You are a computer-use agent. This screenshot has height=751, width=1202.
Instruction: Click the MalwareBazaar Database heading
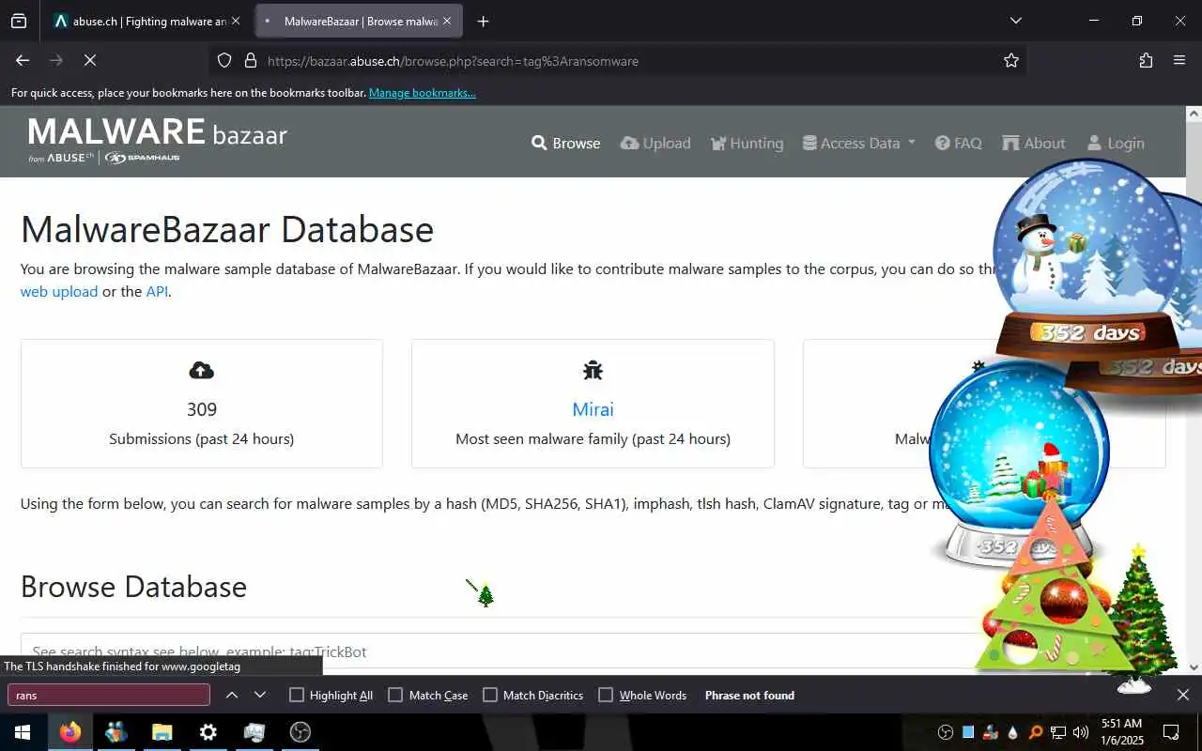(x=227, y=229)
